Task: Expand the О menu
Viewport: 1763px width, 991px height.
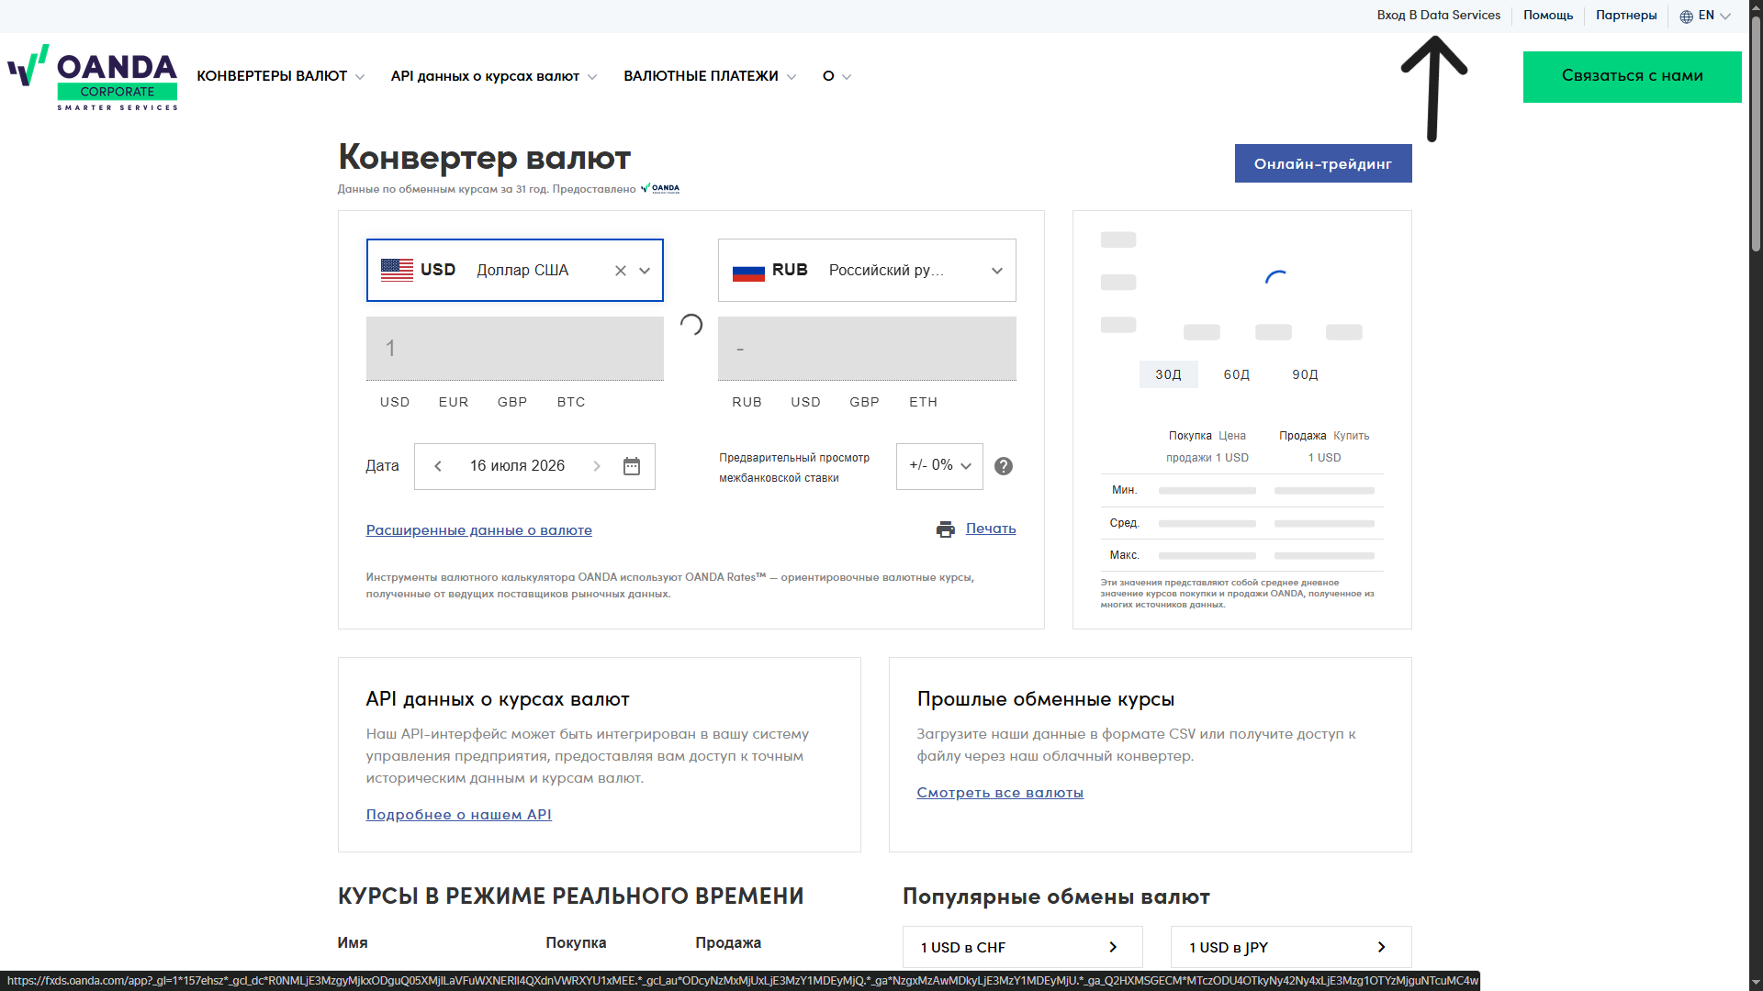Action: (837, 76)
